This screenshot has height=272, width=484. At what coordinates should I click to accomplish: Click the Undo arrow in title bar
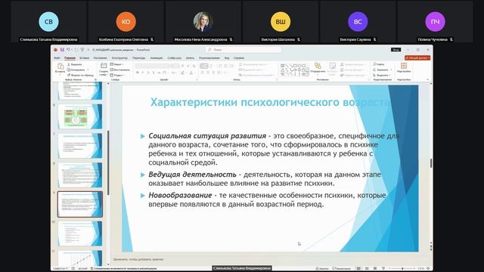pyautogui.click(x=68, y=50)
